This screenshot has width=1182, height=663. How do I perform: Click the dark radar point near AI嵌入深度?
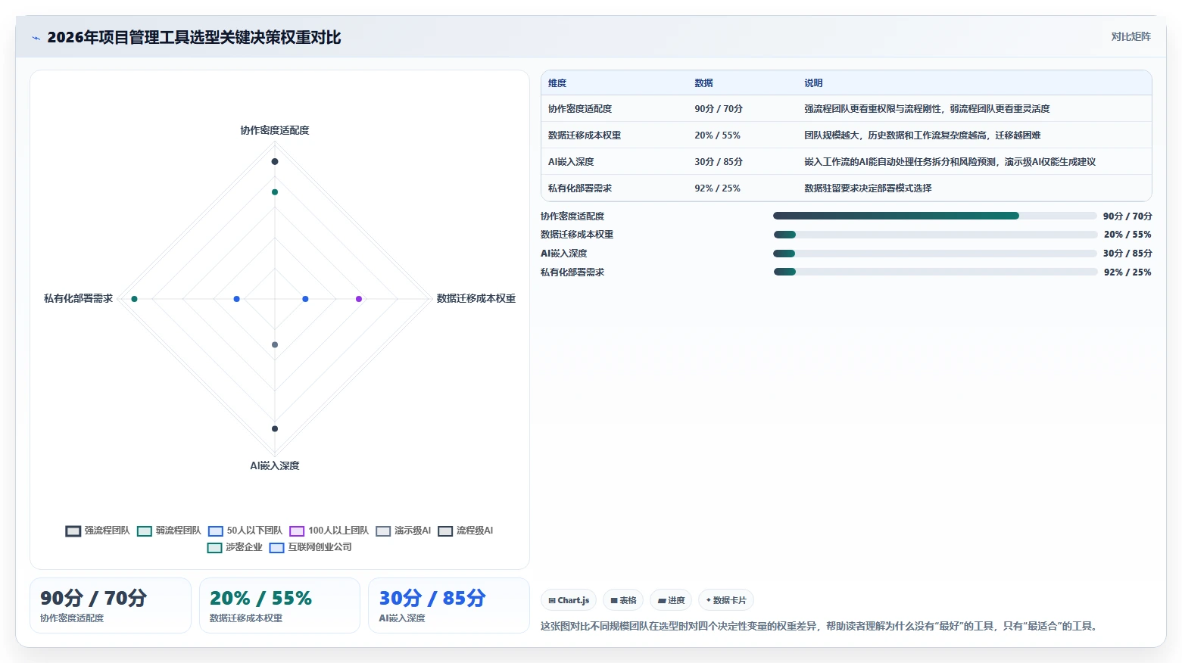tap(275, 429)
